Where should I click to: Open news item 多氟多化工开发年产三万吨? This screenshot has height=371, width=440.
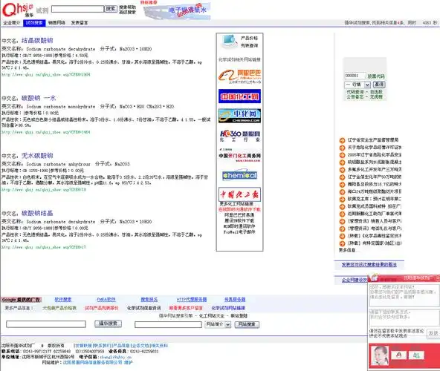click(375, 169)
